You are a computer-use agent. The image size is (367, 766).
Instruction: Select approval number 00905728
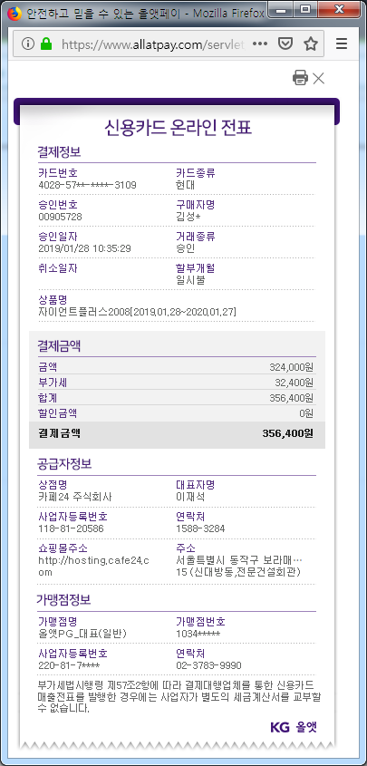pos(60,217)
